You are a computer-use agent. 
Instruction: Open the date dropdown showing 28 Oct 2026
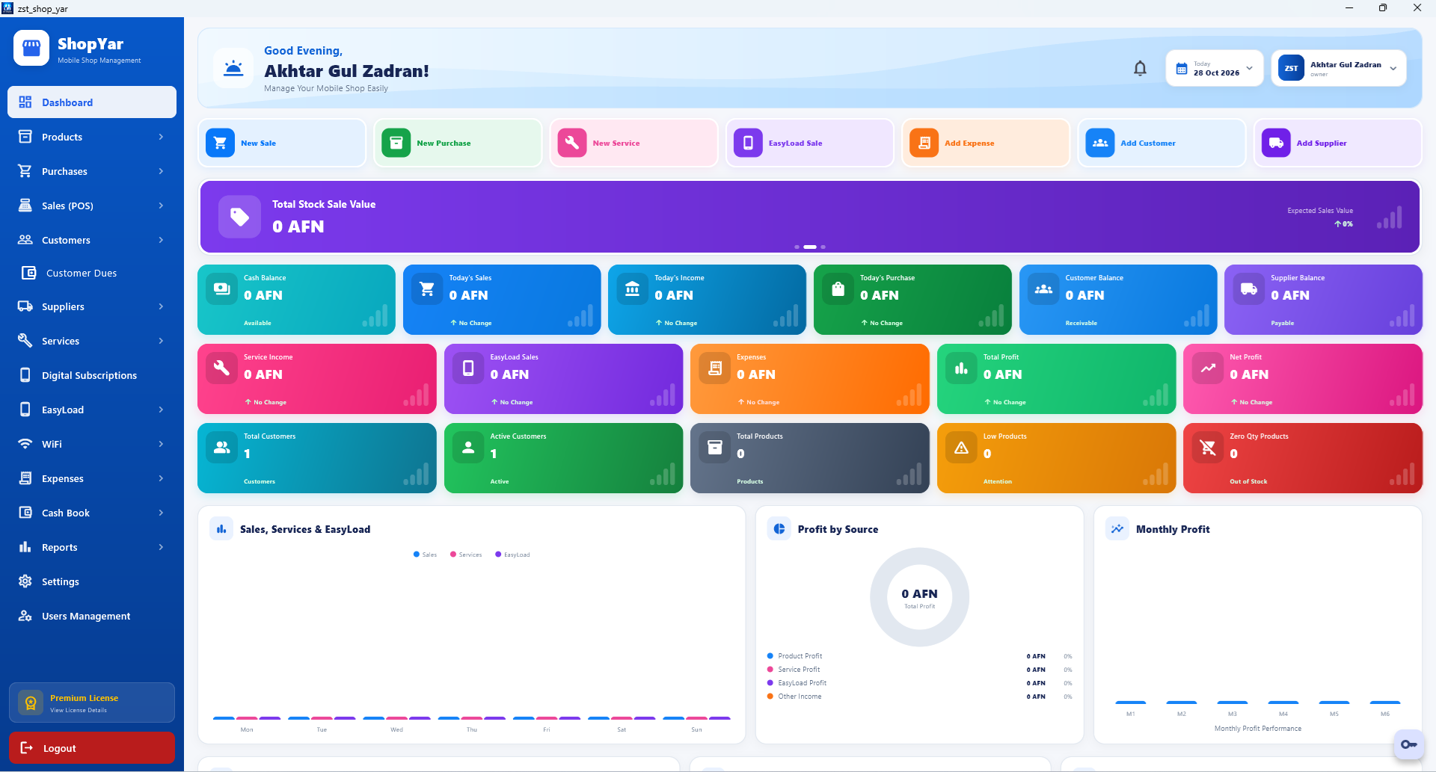(x=1215, y=69)
